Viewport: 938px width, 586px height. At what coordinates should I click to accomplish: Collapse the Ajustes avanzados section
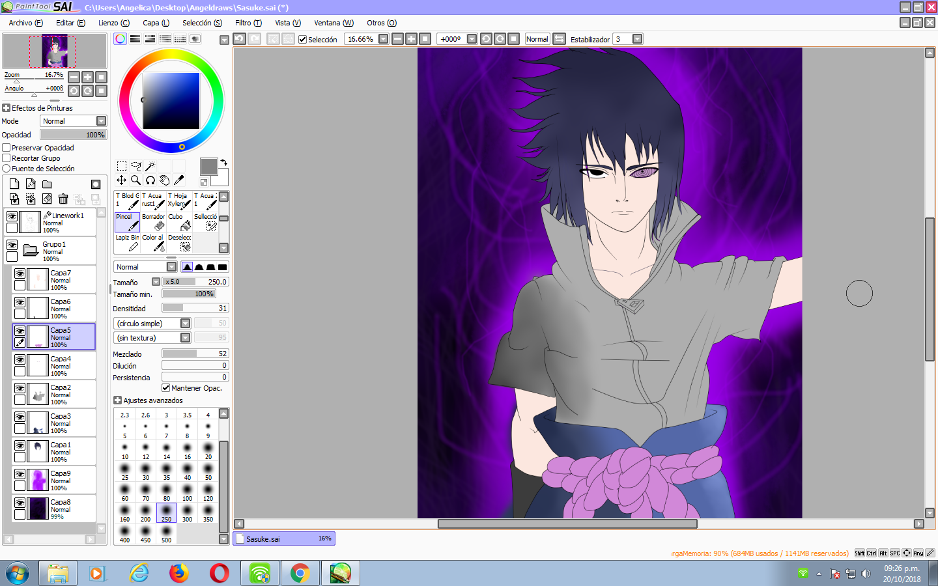(x=117, y=400)
